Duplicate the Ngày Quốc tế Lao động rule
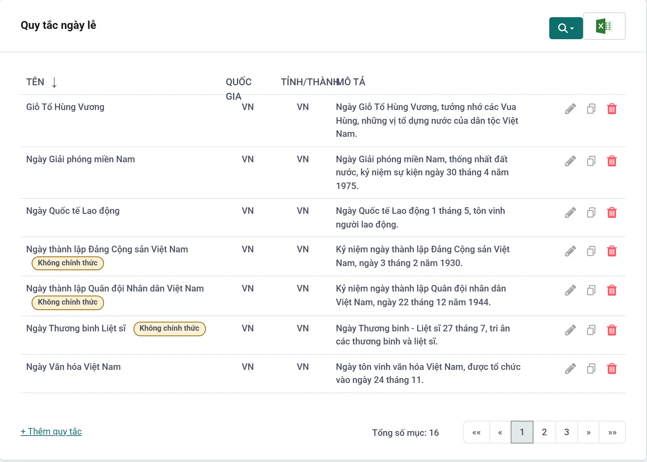Image resolution: width=647 pixels, height=462 pixels. (591, 213)
